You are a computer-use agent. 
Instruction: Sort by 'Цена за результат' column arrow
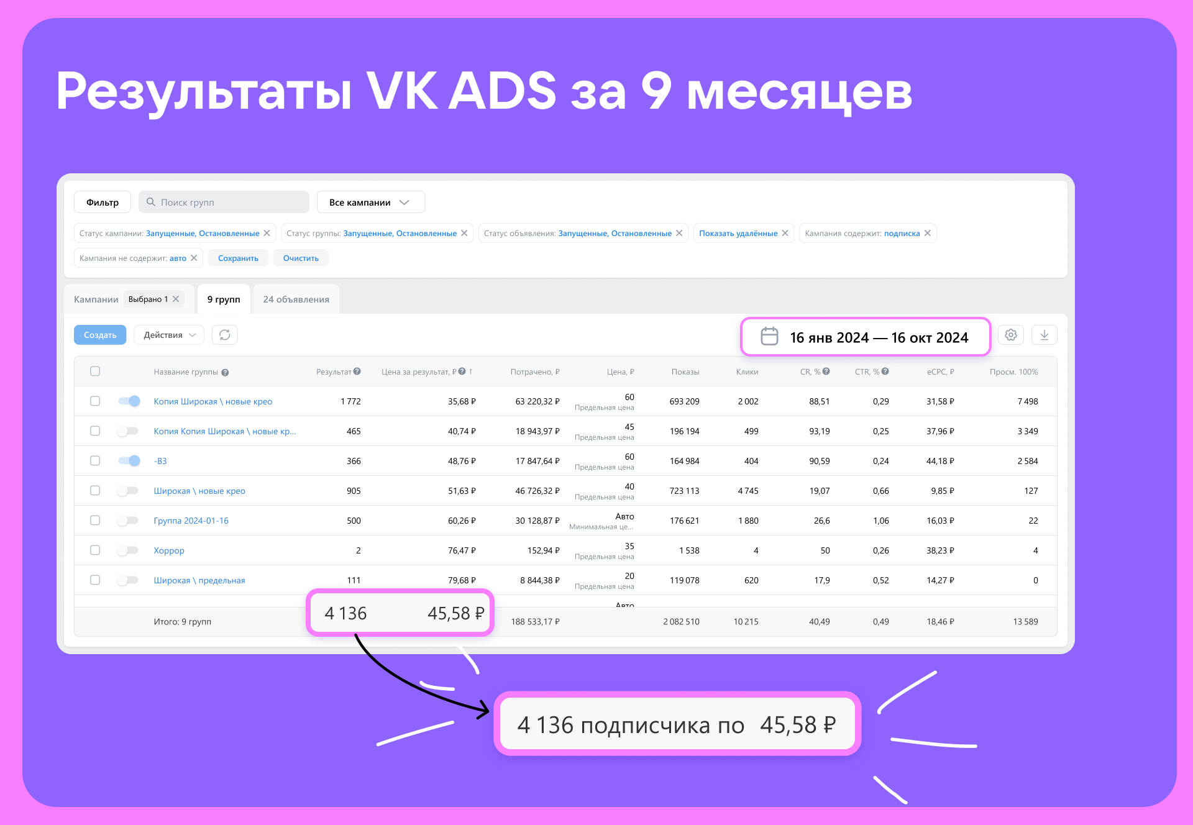[471, 371]
